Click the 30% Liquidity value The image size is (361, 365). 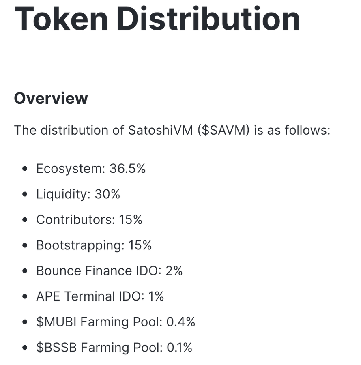[x=107, y=194]
